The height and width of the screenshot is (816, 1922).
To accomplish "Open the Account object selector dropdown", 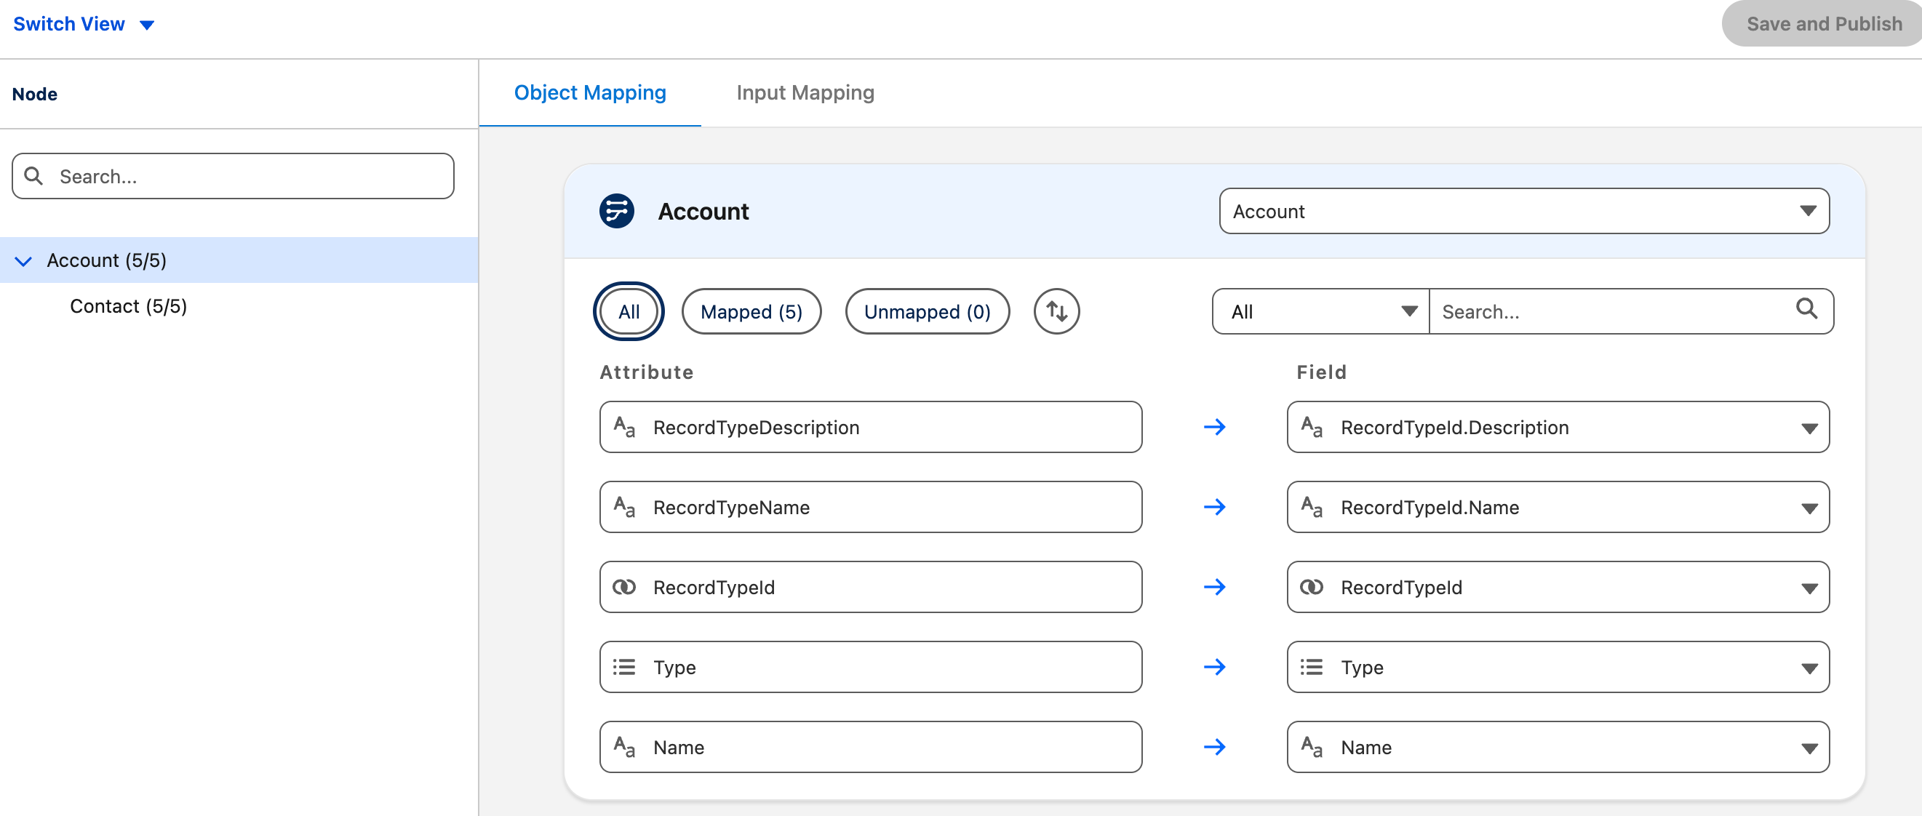I will [1523, 211].
